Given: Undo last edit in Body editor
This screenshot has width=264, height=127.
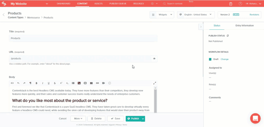Looking at the screenshot, I should click(18, 83).
